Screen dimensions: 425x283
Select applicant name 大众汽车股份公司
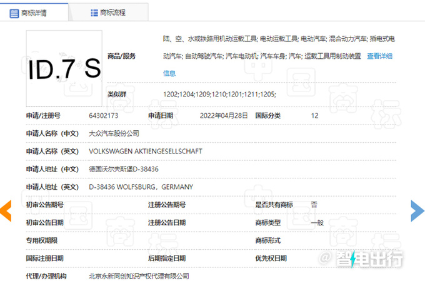coord(114,133)
